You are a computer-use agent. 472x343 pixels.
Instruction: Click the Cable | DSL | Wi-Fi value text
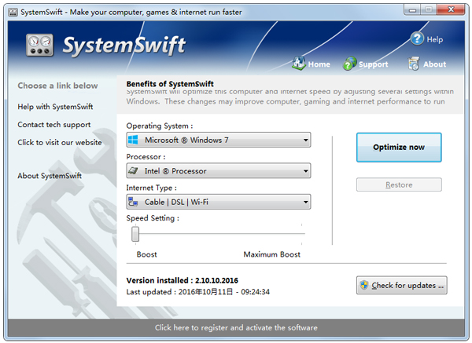(176, 202)
